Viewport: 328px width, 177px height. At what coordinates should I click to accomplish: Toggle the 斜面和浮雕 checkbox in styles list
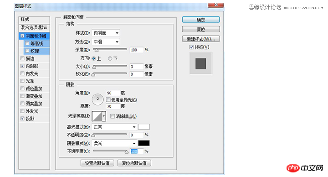point(22,36)
